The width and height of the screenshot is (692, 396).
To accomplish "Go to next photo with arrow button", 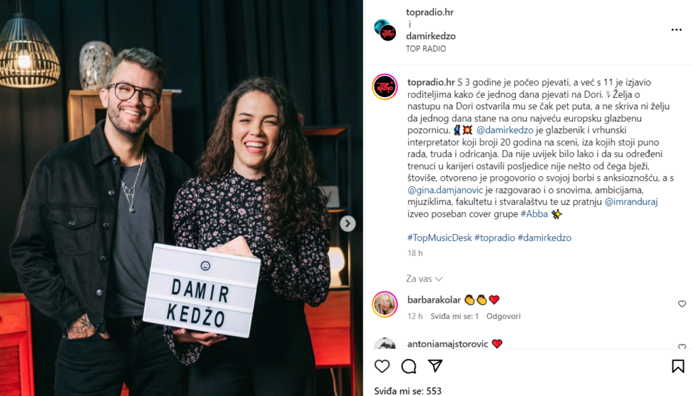I will [348, 224].
